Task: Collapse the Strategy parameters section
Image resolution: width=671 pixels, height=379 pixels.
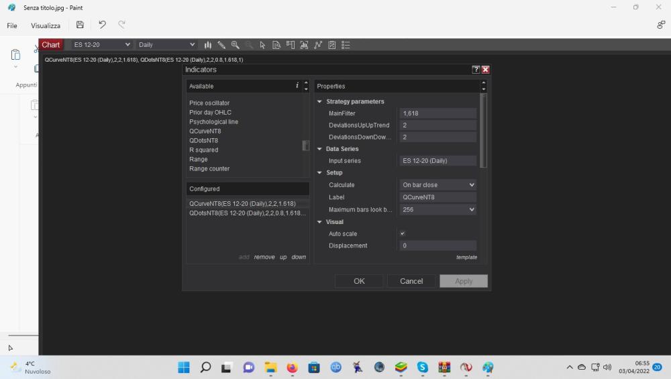Action: [x=320, y=102]
